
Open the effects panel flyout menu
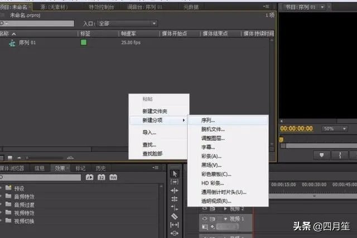point(156,168)
